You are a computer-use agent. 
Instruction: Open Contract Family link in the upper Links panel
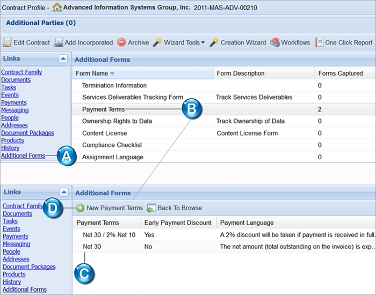21,72
